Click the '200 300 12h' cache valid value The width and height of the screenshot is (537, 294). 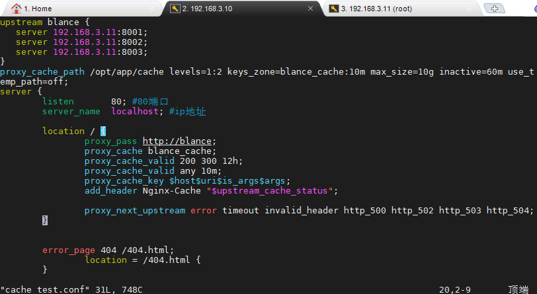click(x=208, y=161)
